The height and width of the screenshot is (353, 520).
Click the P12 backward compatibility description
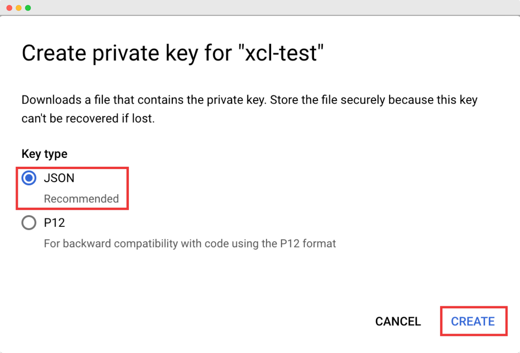pyautogui.click(x=190, y=244)
